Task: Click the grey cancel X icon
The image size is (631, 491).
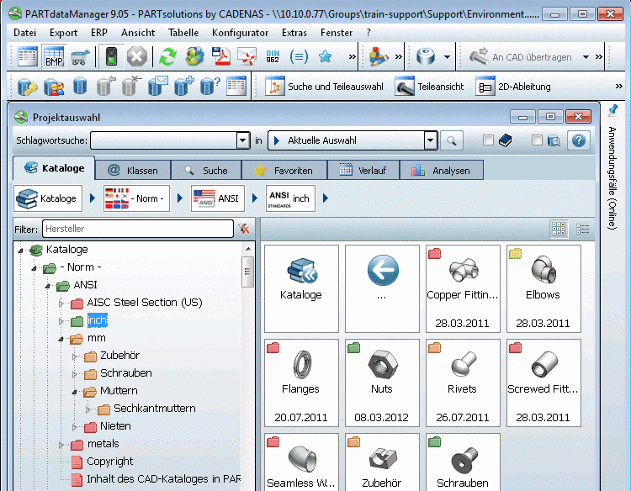Action: (137, 56)
